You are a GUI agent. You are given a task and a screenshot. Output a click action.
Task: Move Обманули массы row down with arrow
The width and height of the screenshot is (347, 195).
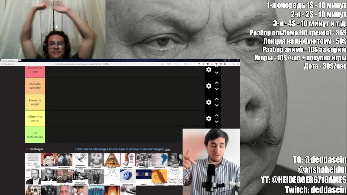pyautogui.click(x=217, y=121)
